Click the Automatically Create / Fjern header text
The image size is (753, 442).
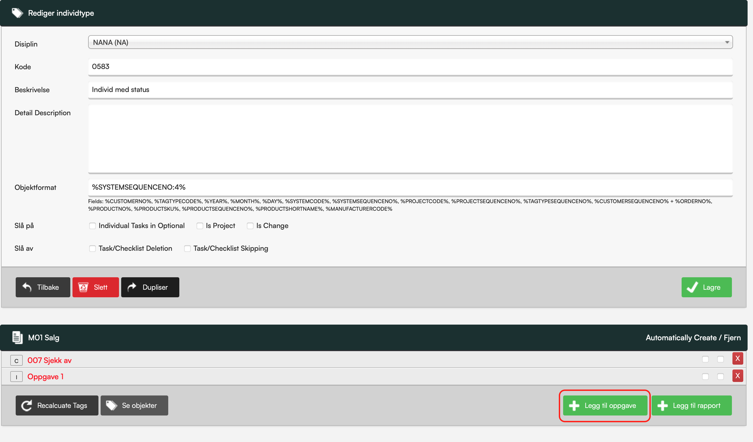click(x=693, y=338)
